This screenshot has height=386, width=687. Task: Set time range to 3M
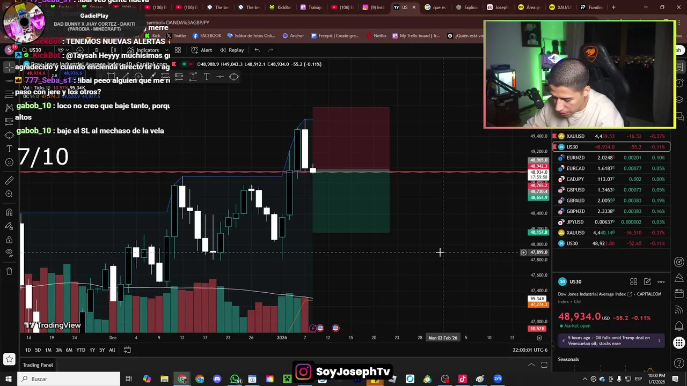pos(59,350)
